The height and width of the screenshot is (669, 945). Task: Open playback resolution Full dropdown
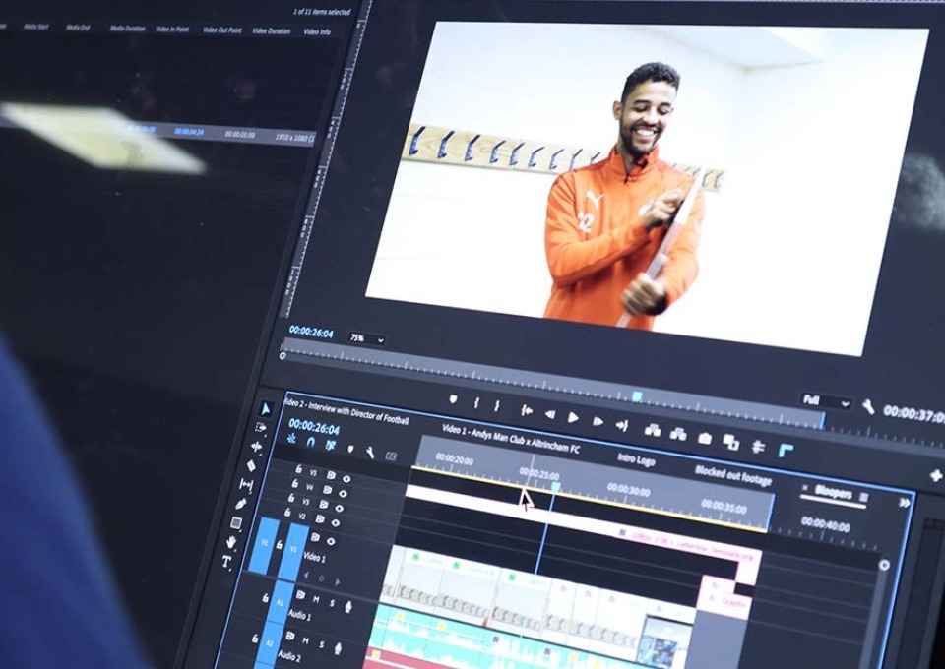click(x=826, y=401)
